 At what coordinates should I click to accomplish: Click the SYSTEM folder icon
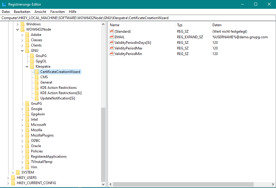click(x=18, y=172)
